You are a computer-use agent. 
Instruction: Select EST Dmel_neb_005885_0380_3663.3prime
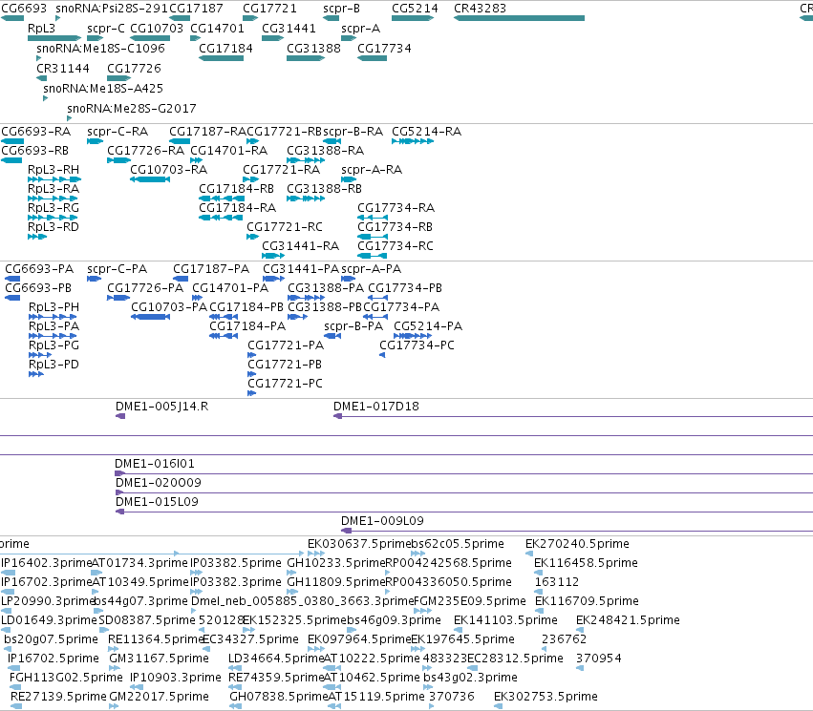point(194,611)
